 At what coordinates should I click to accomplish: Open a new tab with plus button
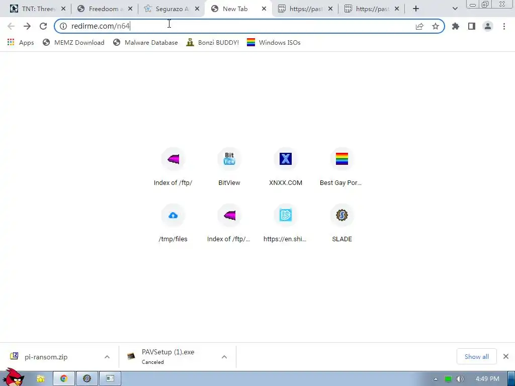point(416,9)
